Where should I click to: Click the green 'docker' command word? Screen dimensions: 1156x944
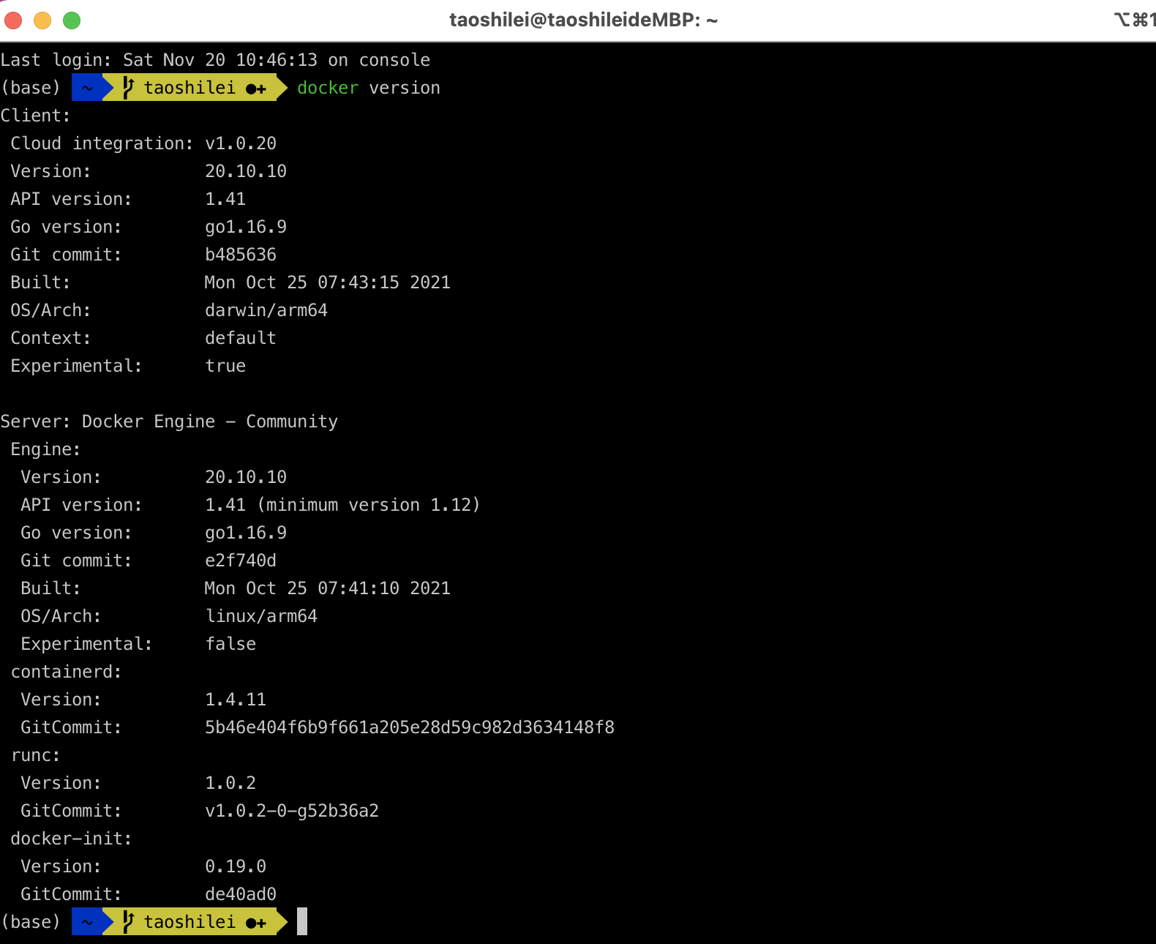(328, 88)
